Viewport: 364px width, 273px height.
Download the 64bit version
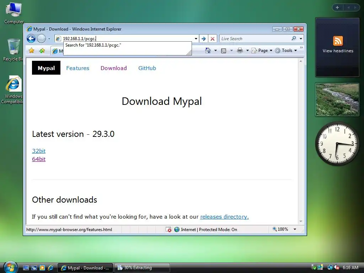coord(39,159)
